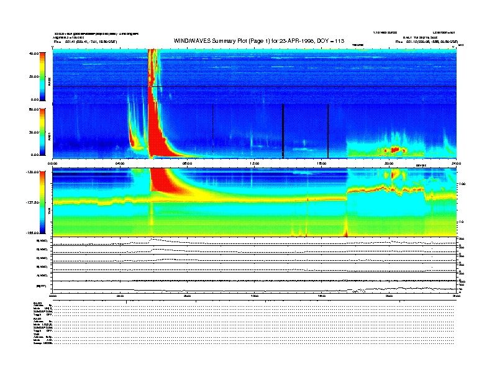Click the RAD1 status block heading at bottom left
The width and height of the screenshot is (492, 380).
click(37, 319)
